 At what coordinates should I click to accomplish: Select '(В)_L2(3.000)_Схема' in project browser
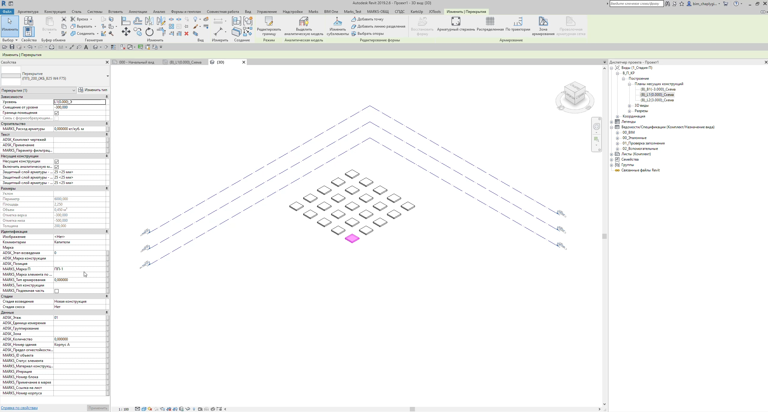pos(657,100)
